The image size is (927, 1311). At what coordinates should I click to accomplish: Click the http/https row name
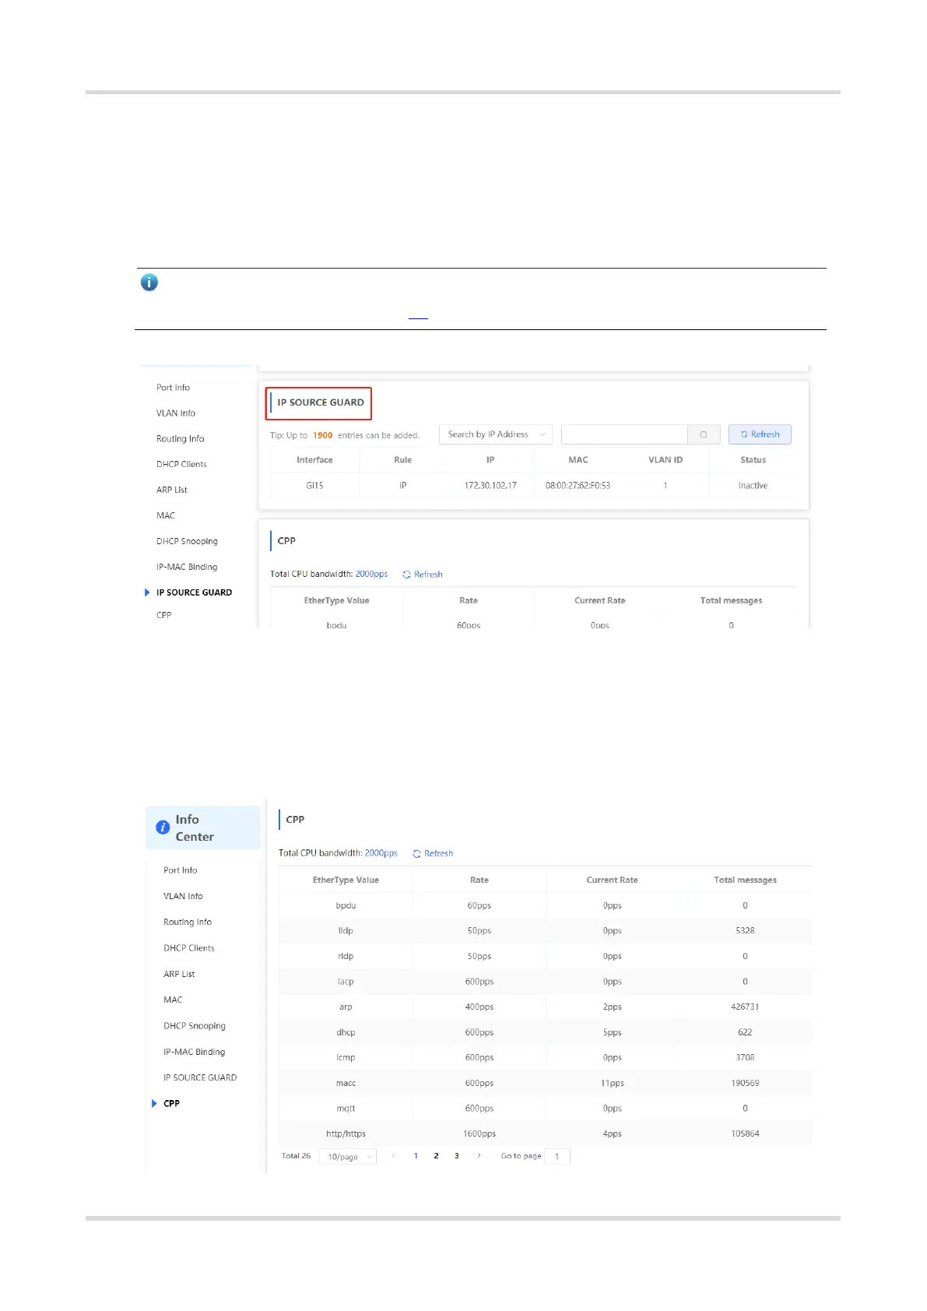346,1134
